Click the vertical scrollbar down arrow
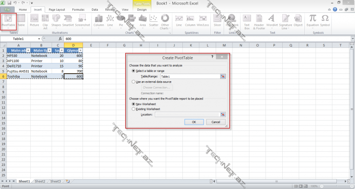 point(351,177)
